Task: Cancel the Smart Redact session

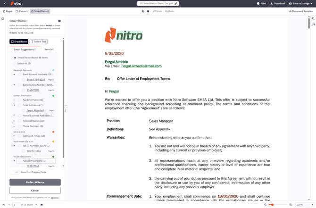Action: [x=35, y=191]
